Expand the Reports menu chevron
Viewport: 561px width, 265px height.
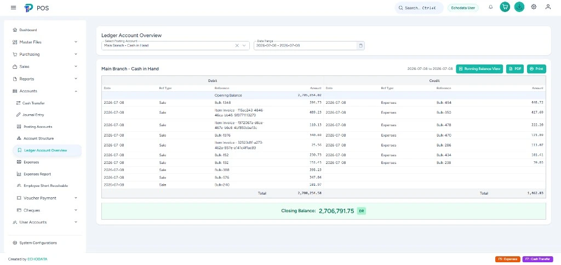point(76,79)
